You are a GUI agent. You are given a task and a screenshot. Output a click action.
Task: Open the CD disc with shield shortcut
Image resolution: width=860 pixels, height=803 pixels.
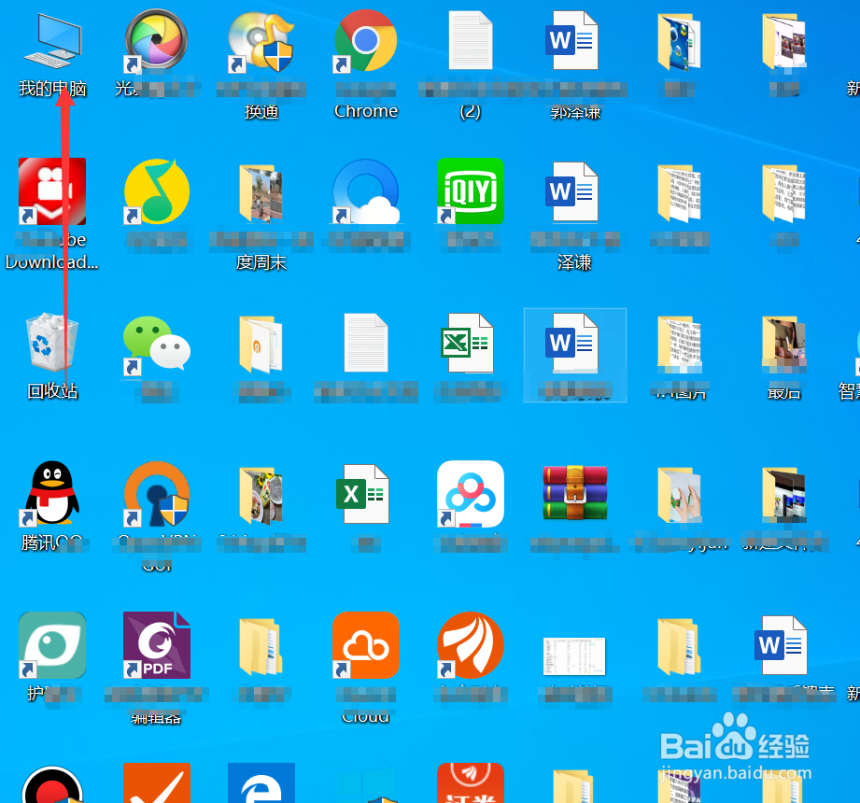pos(261,42)
